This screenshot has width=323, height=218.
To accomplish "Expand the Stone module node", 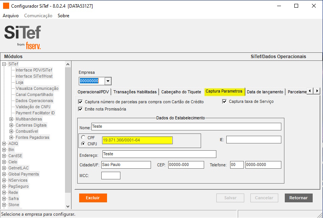I will (x=4, y=205).
